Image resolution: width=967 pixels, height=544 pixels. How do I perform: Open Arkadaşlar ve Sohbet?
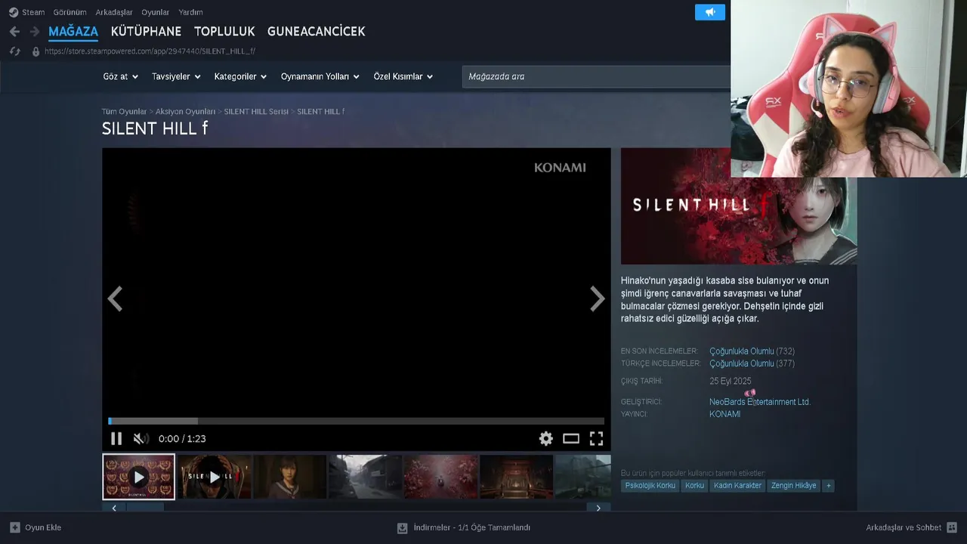912,527
